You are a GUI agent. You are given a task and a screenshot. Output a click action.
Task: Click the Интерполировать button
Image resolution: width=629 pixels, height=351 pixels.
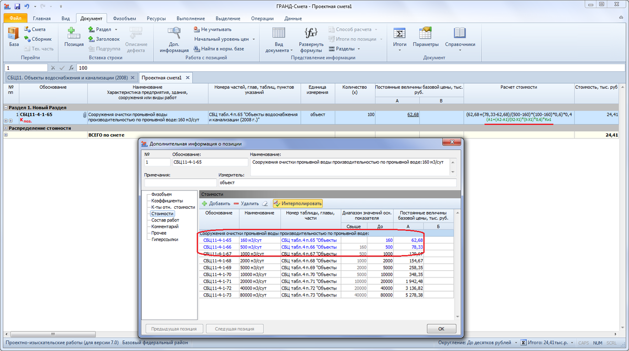click(x=297, y=204)
